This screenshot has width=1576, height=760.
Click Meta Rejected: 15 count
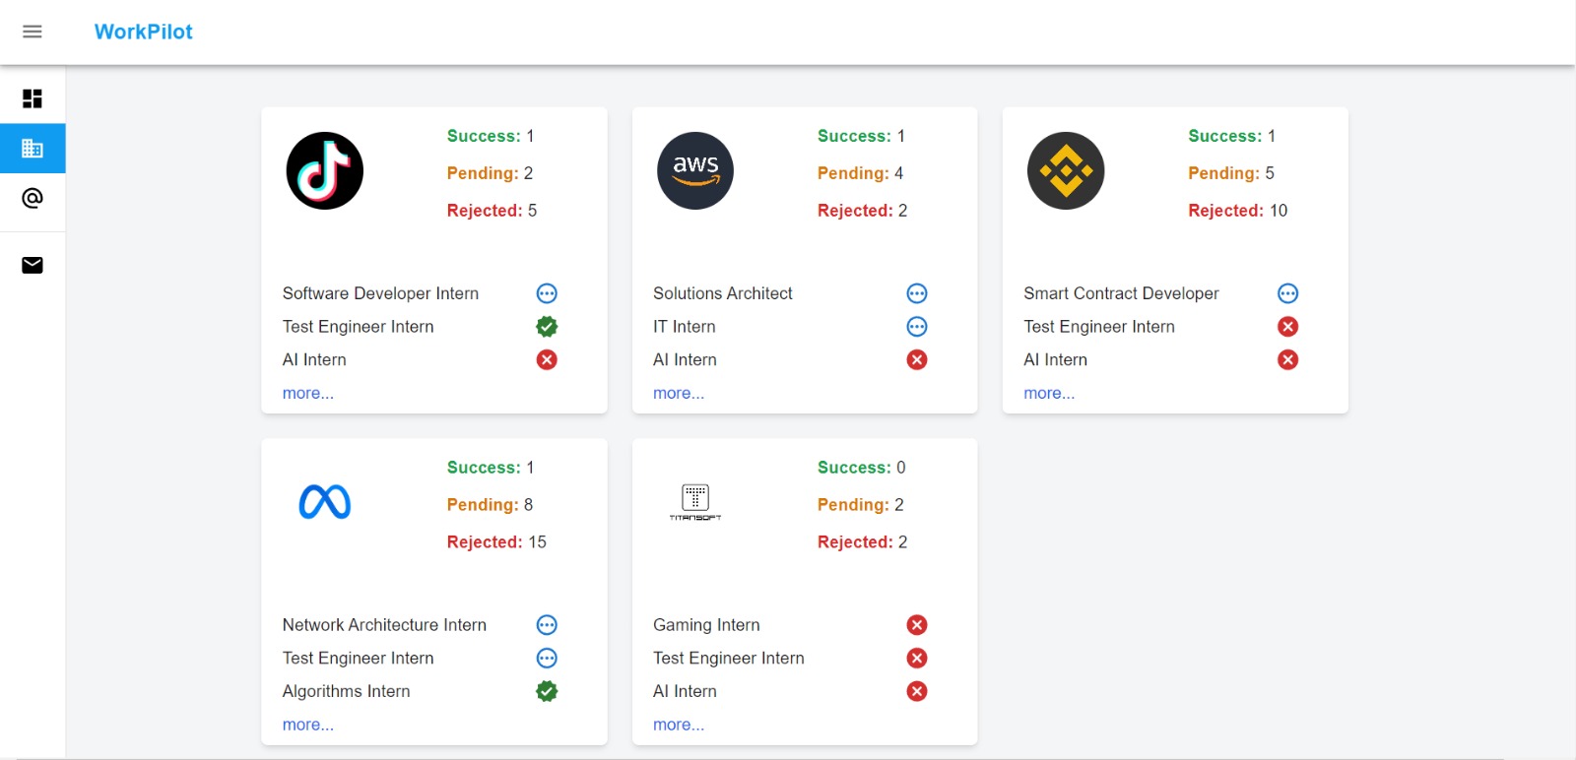pos(496,542)
